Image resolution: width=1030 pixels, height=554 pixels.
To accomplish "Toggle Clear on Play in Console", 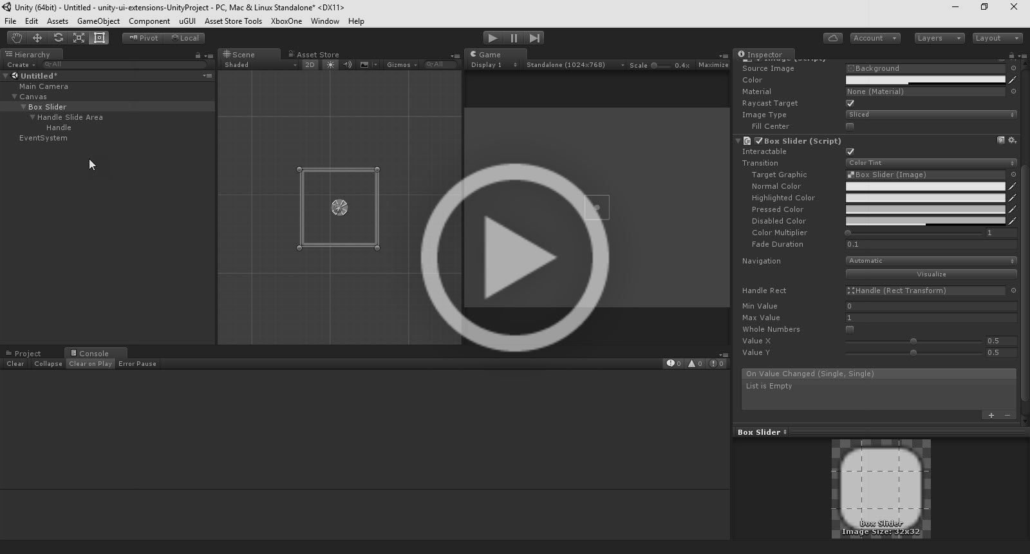I will [90, 364].
